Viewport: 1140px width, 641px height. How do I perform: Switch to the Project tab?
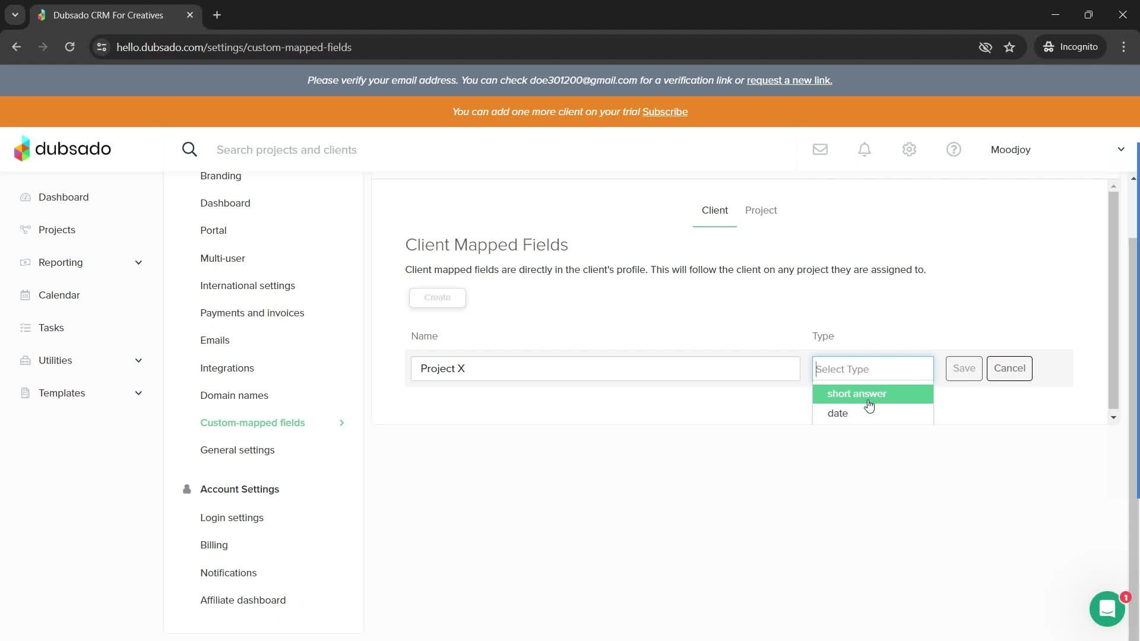pos(761,210)
